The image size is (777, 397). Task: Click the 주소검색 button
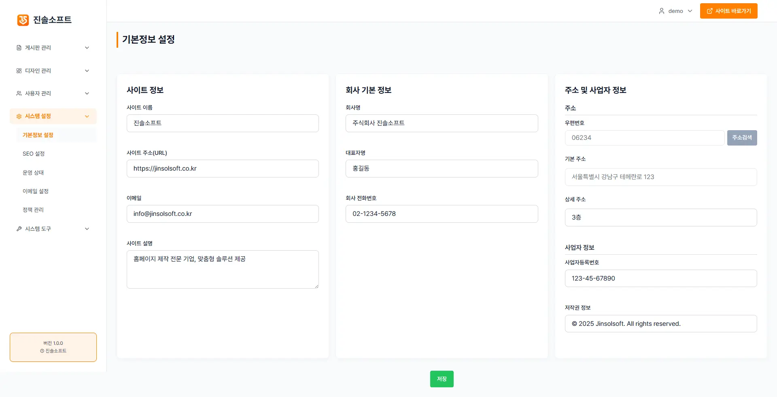pyautogui.click(x=742, y=138)
